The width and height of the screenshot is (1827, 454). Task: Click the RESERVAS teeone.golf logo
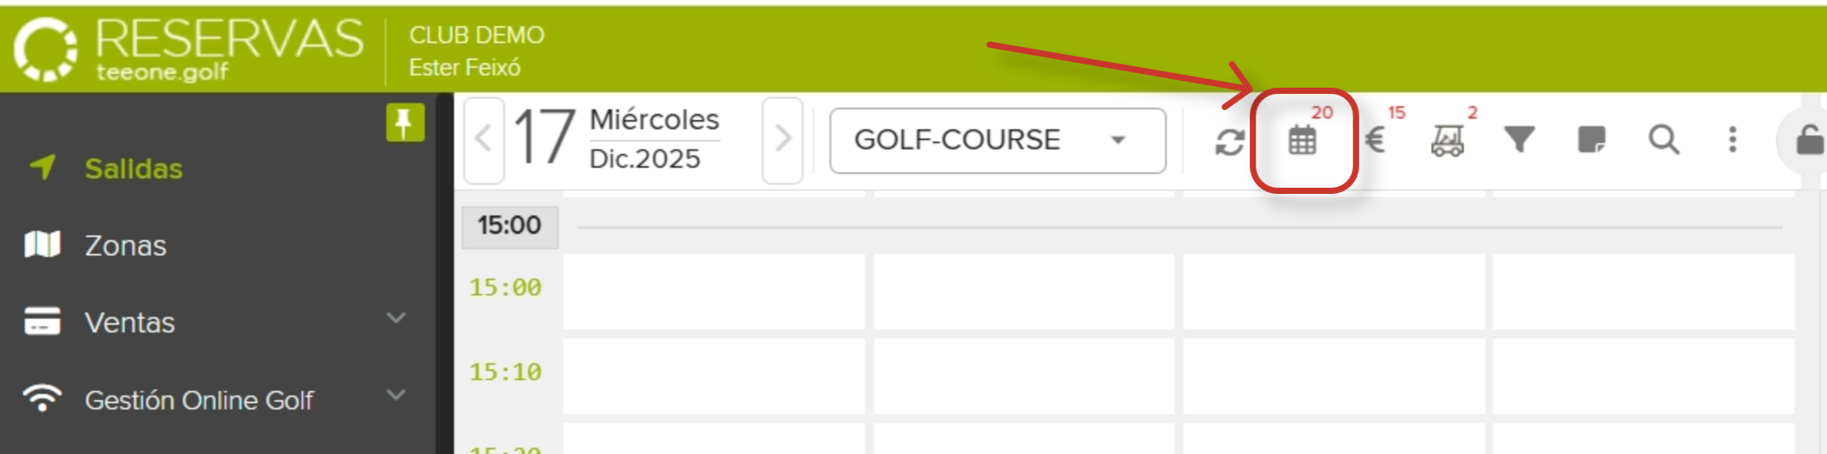pyautogui.click(x=189, y=48)
